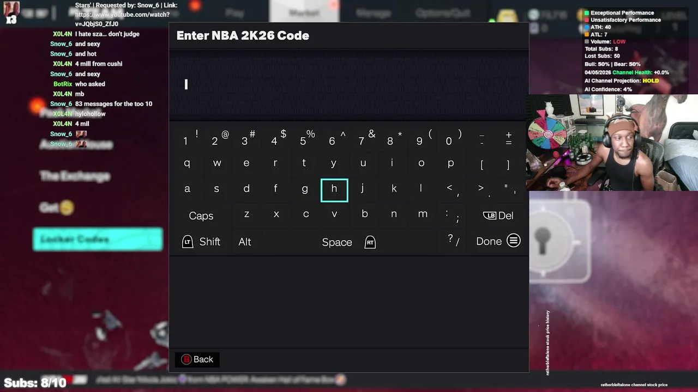The height and width of the screenshot is (392, 698).
Task: Delete a character with Del key
Action: pyautogui.click(x=498, y=216)
